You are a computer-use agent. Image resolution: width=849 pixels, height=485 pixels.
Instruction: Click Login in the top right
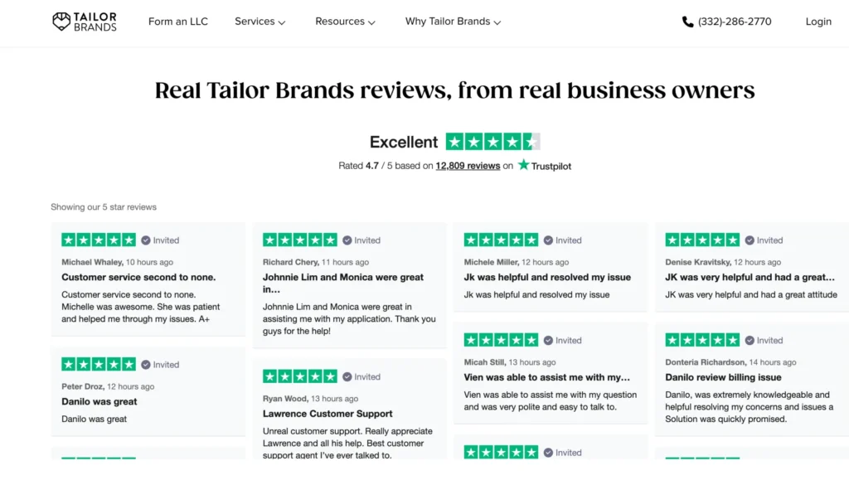(x=818, y=22)
